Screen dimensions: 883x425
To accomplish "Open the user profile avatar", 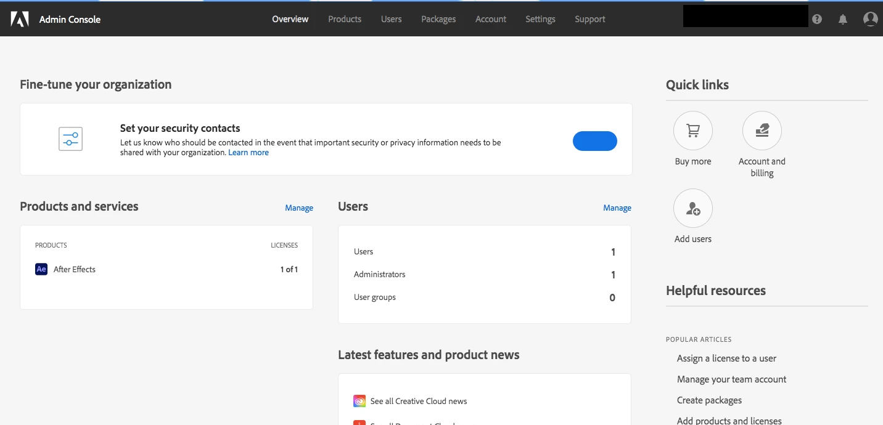I will pos(871,19).
